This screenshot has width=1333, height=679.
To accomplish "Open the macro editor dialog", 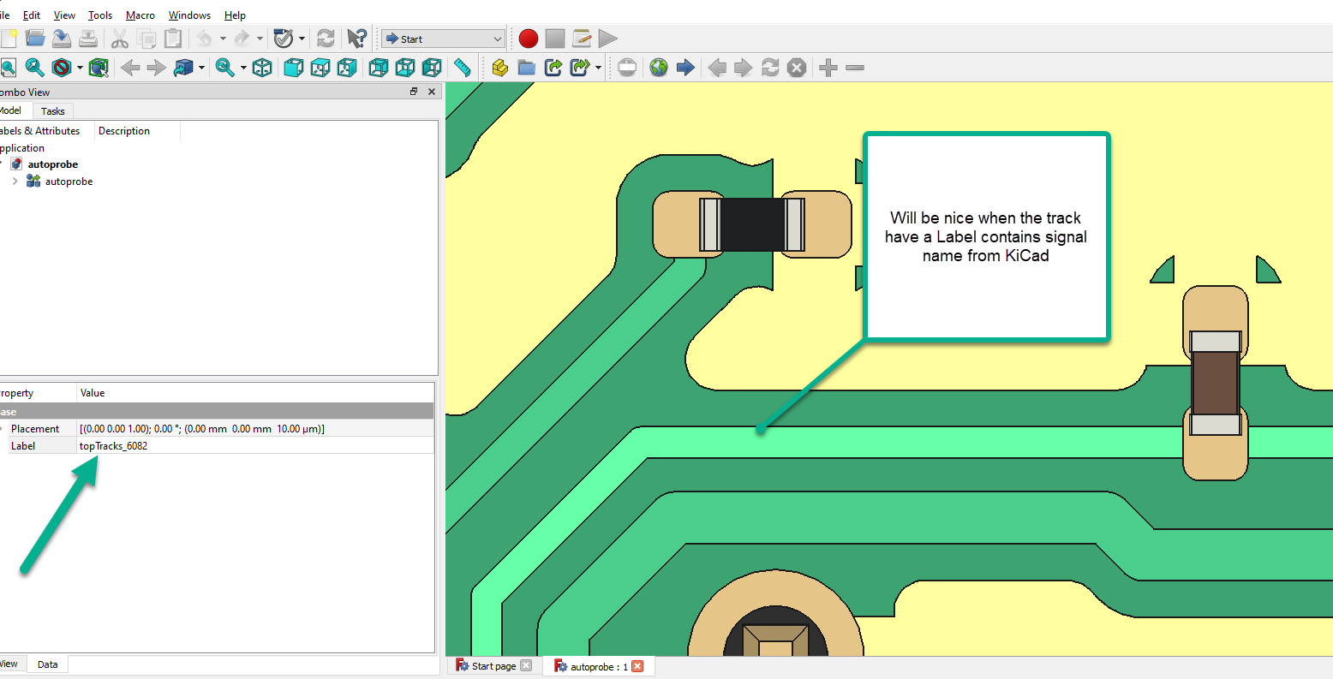I will click(x=583, y=38).
